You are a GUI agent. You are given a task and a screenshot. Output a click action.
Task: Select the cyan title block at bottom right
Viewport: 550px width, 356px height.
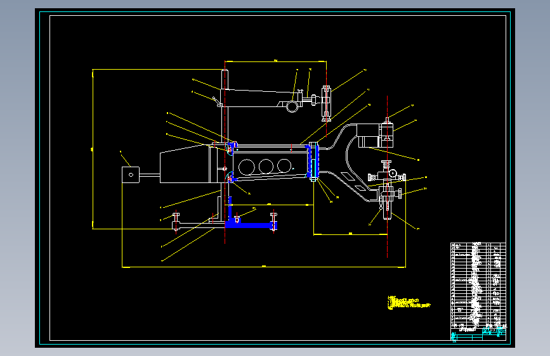478,334
